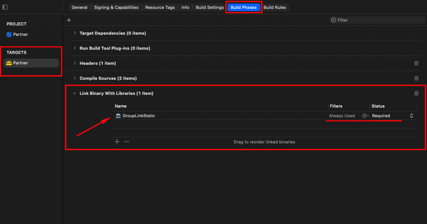Click Link Binary With Libraries title
427x224 pixels.
(116, 93)
